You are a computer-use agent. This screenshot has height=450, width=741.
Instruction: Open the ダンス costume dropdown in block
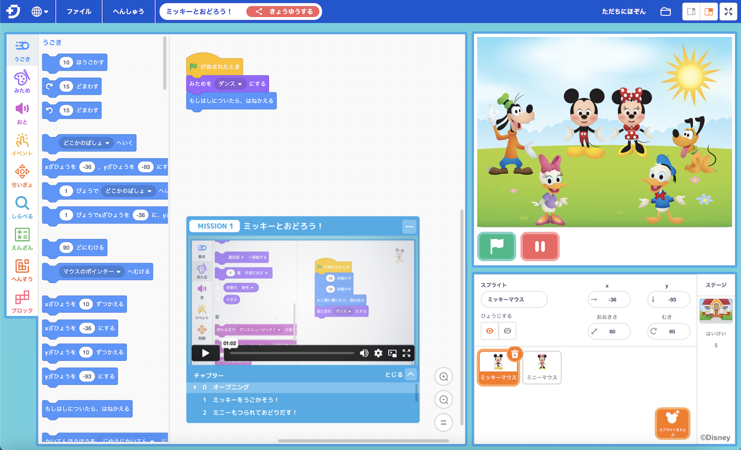click(230, 84)
